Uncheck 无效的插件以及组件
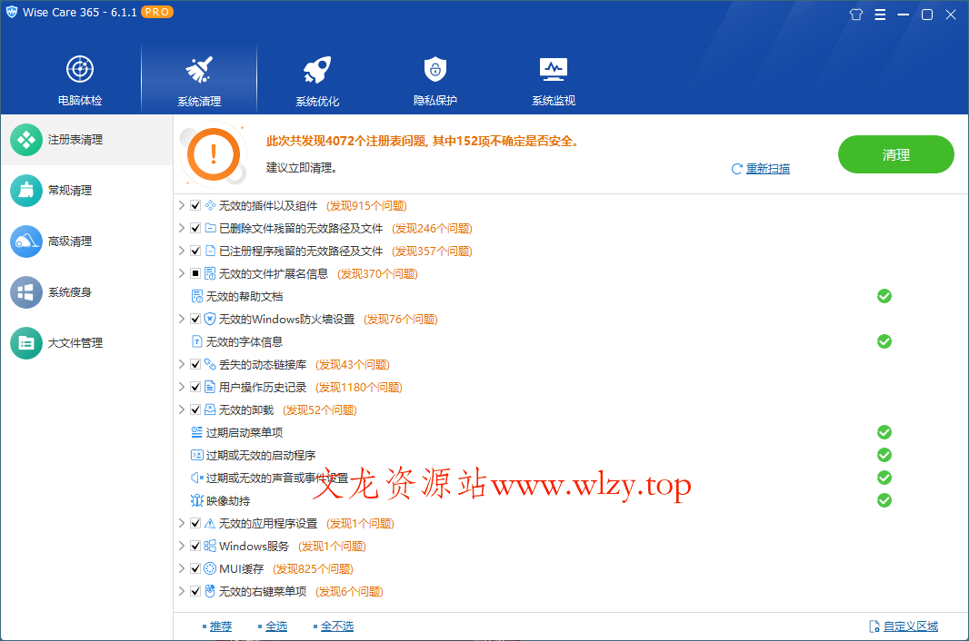Viewport: 969px width, 641px height. 195,205
